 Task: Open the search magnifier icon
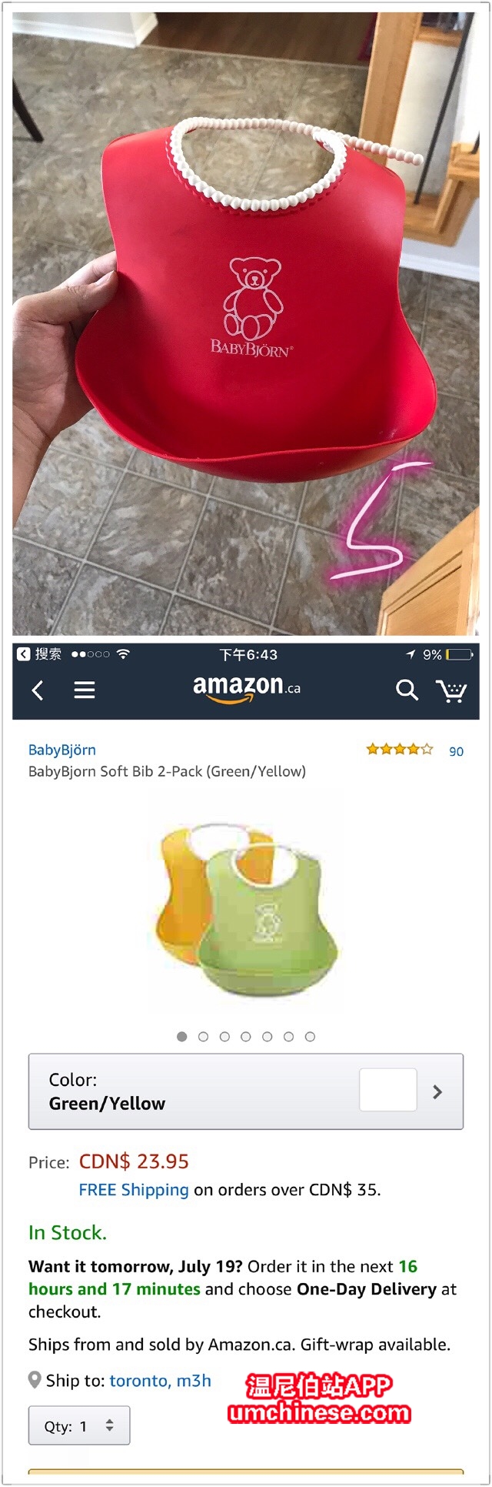tap(407, 690)
